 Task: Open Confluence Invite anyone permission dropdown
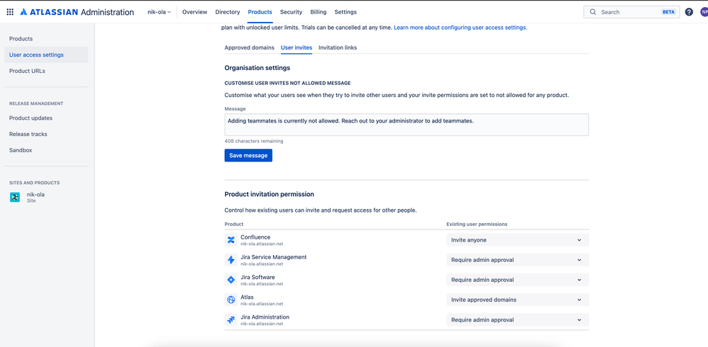coord(517,240)
